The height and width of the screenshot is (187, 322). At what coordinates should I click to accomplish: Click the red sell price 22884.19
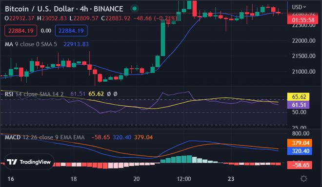21,31
